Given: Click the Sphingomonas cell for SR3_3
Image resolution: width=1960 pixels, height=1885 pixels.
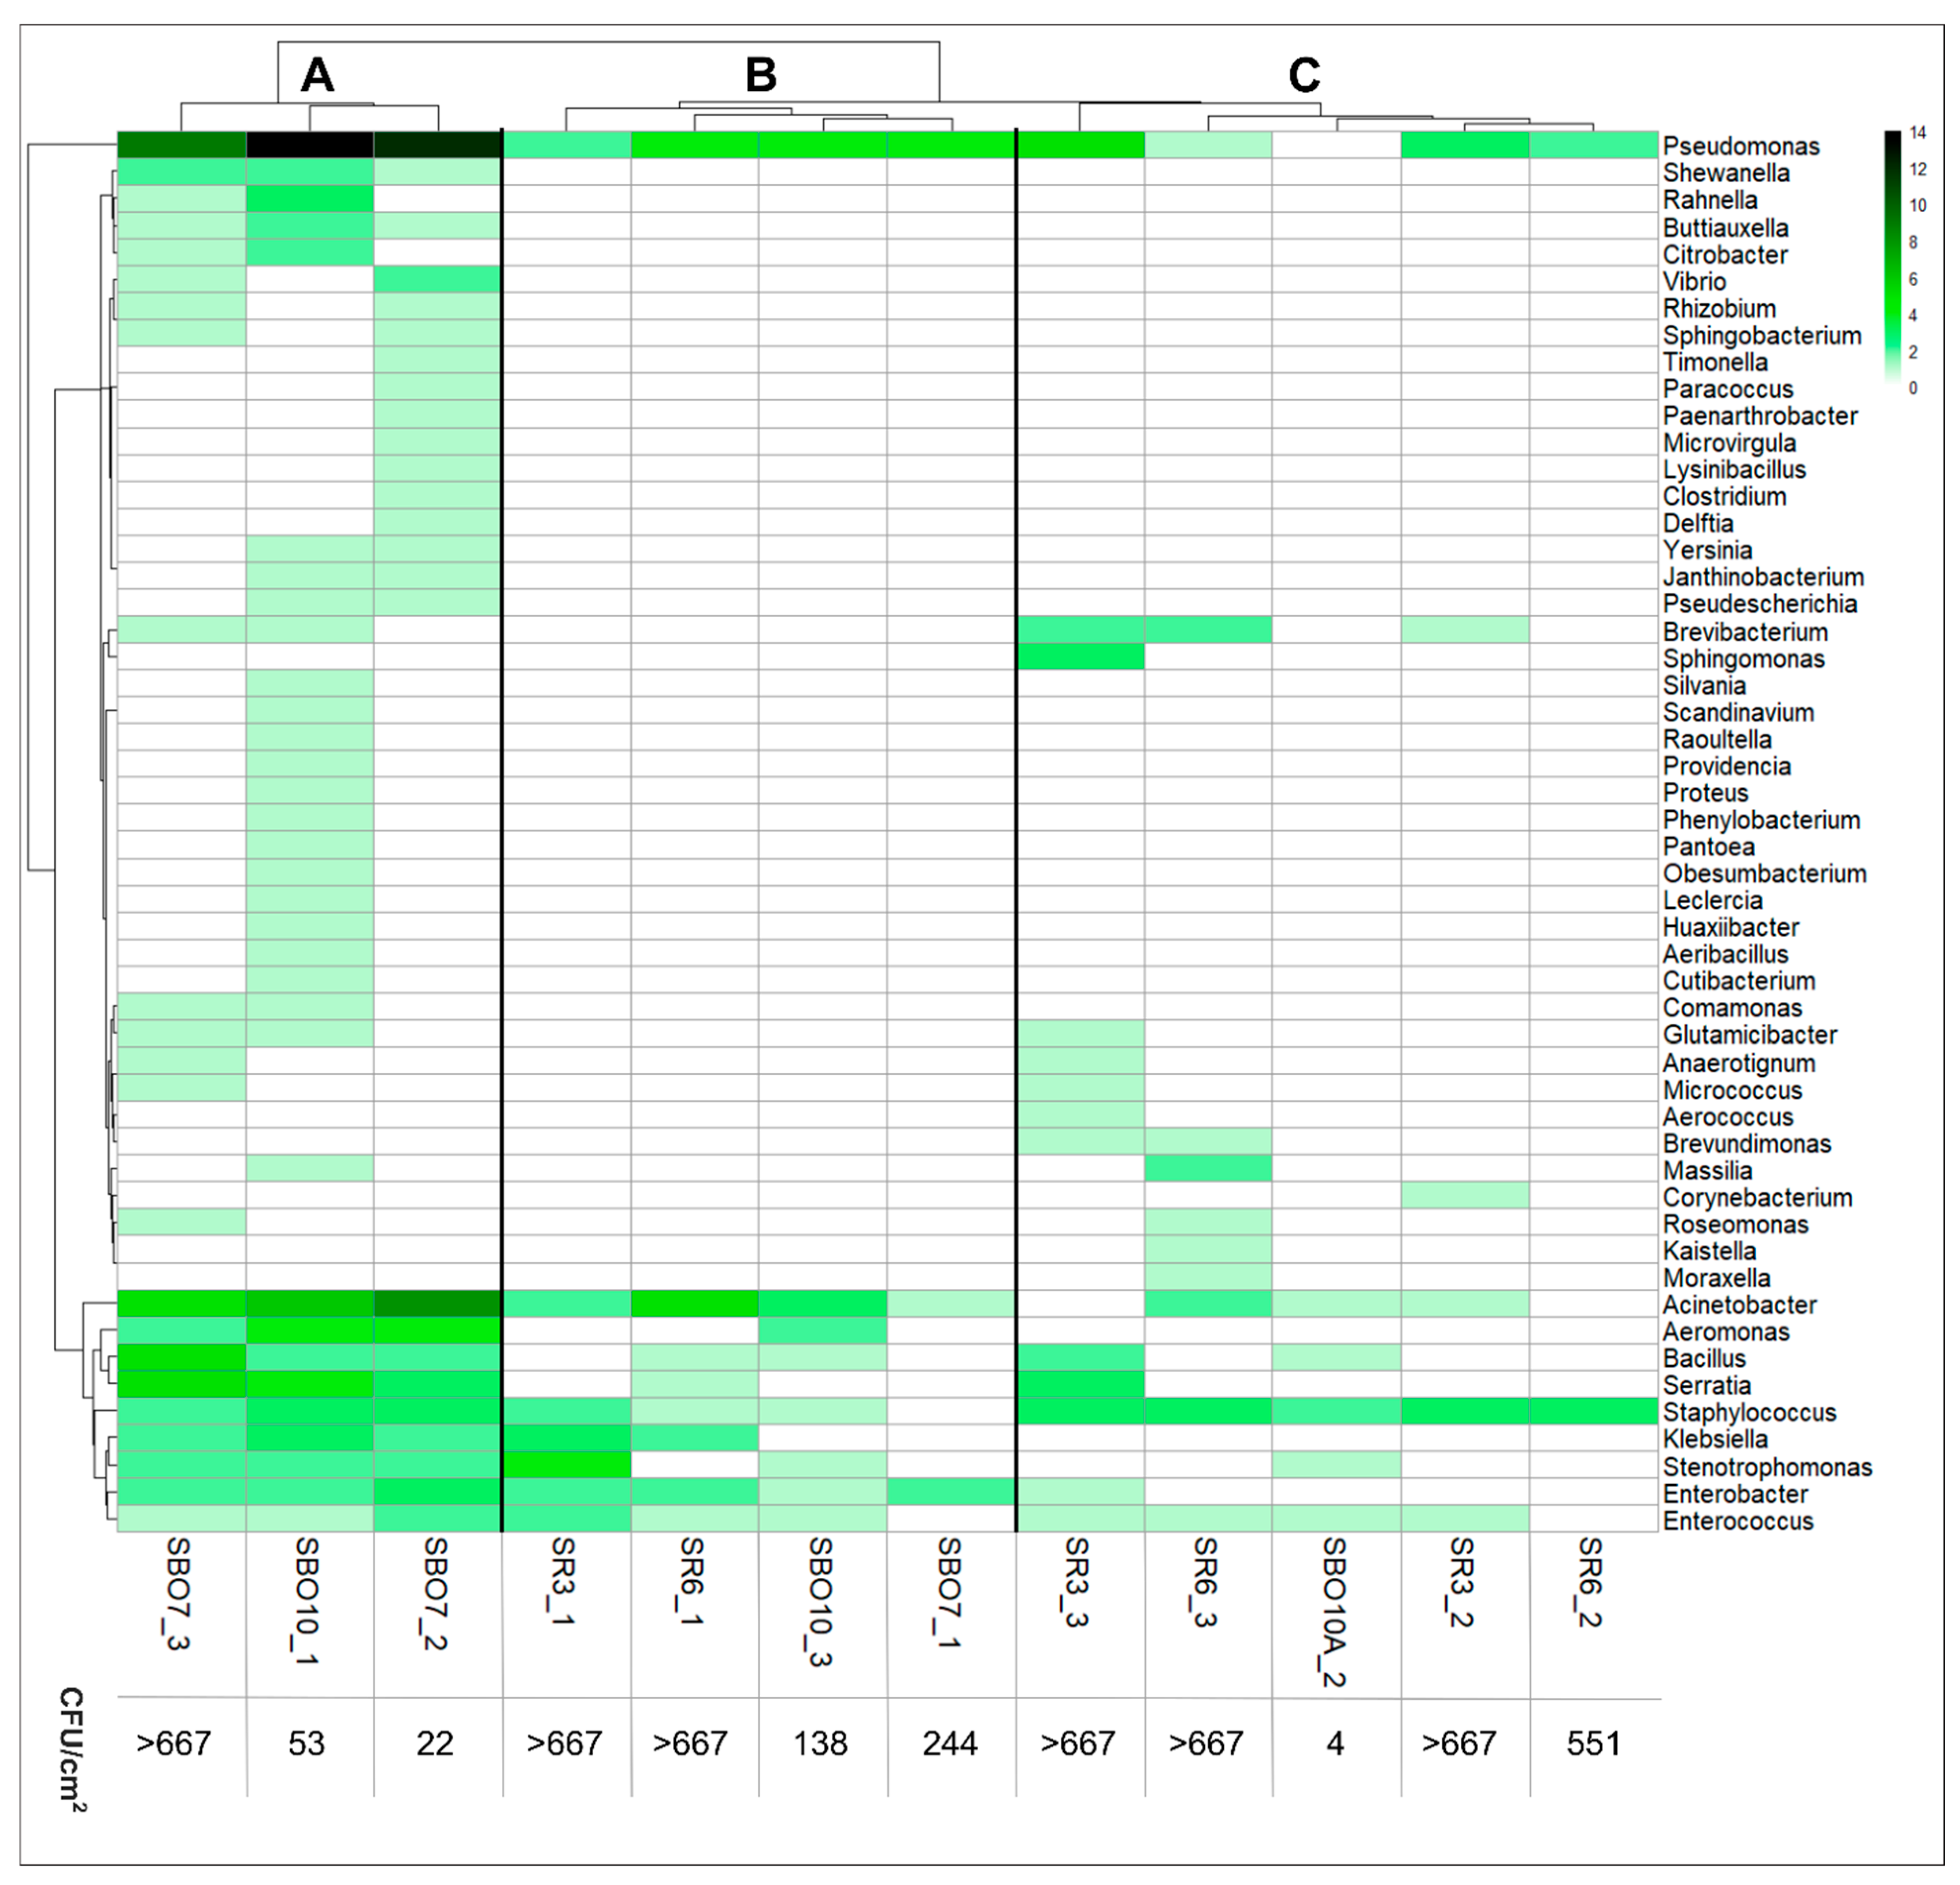Looking at the screenshot, I should click(x=1080, y=657).
